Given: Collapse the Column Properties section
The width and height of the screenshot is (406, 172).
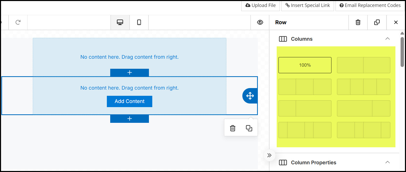Looking at the screenshot, I should [387, 162].
